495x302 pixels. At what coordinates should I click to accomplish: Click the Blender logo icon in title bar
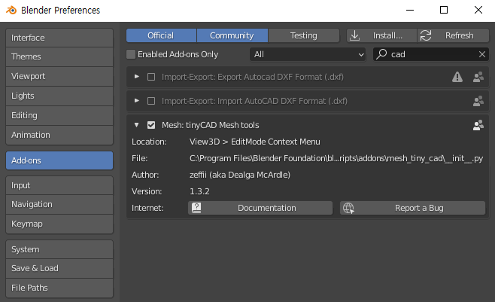pos(11,10)
